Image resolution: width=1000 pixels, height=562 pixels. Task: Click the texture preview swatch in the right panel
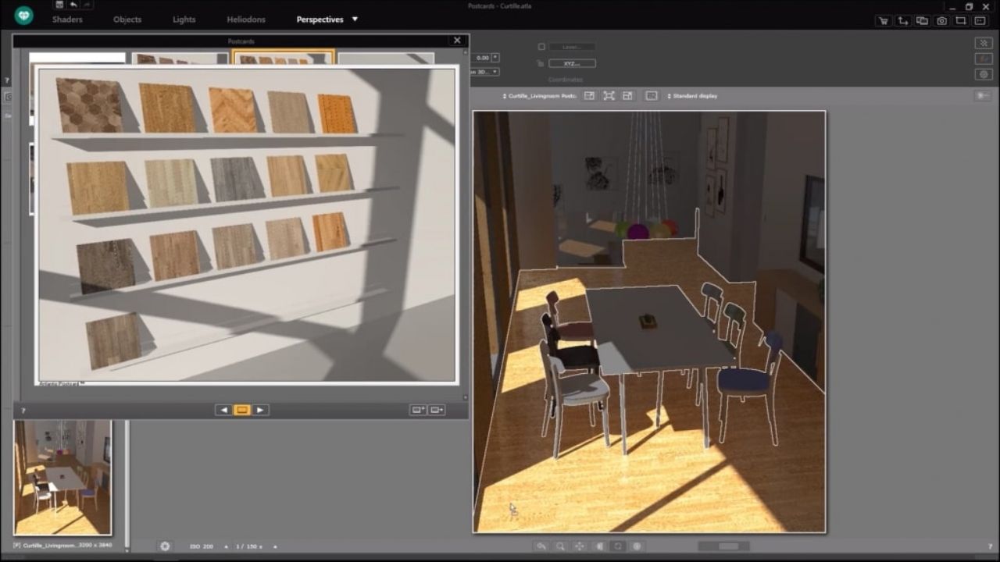(983, 59)
